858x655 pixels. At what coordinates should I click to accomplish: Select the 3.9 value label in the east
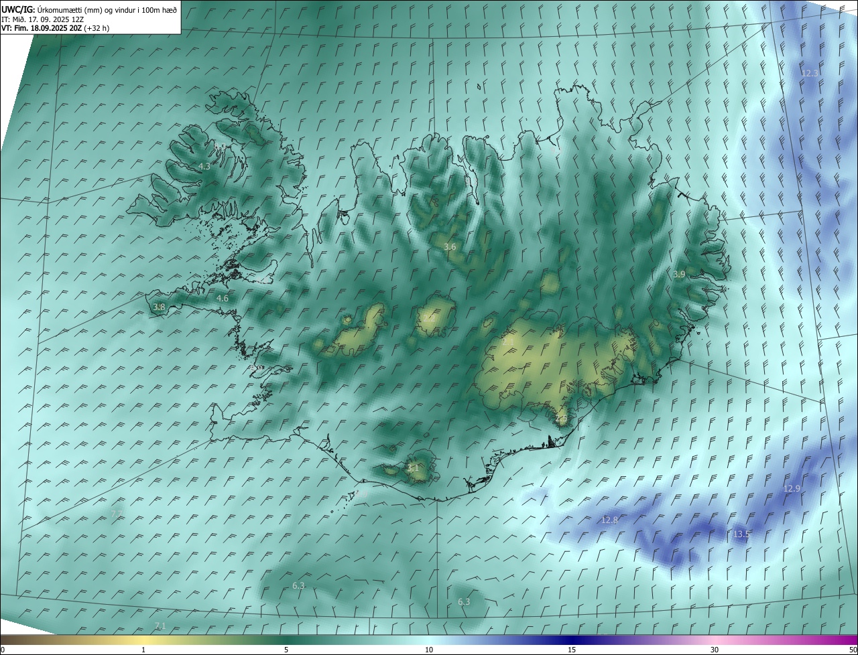tap(679, 274)
